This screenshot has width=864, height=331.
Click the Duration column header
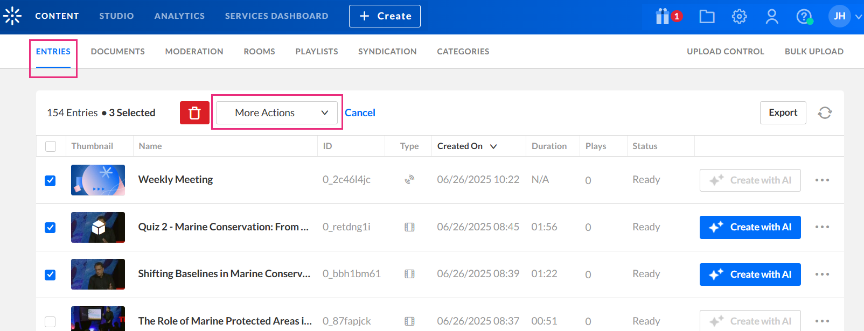click(549, 146)
